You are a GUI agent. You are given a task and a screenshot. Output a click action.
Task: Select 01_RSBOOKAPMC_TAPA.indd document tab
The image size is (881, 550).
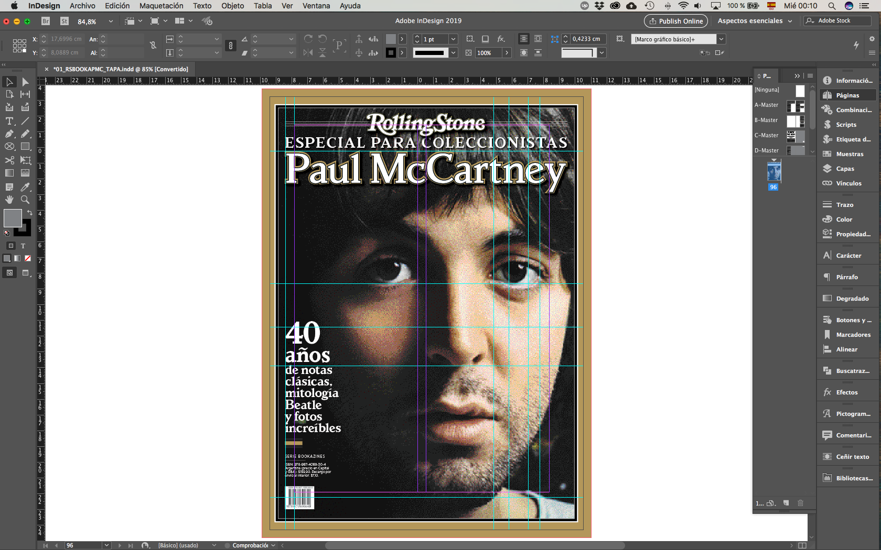[120, 69]
